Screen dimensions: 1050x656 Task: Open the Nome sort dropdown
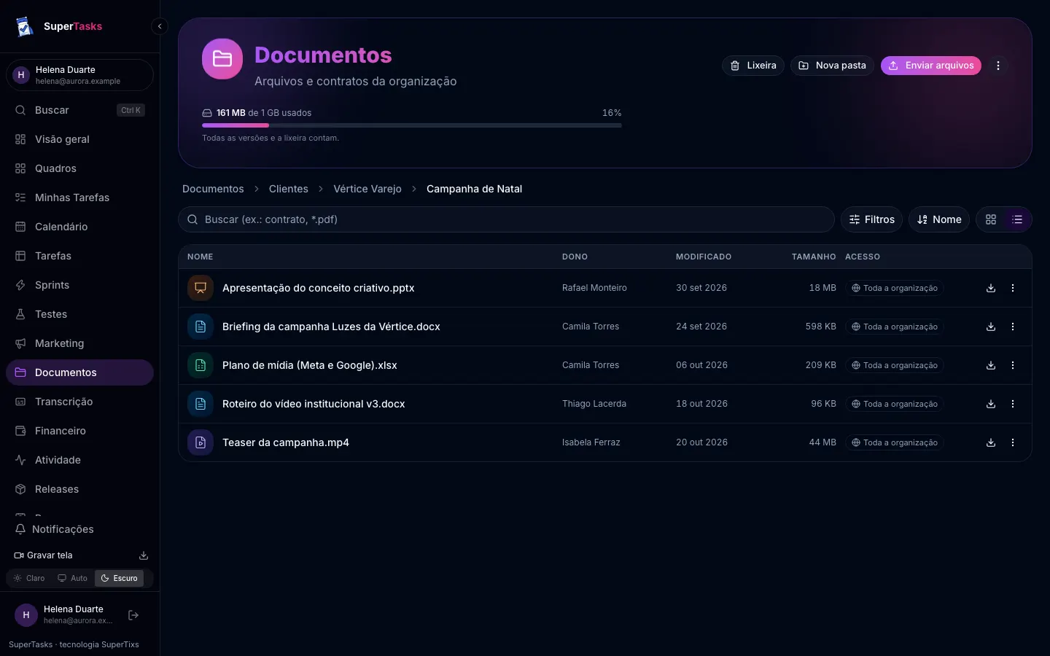point(939,219)
